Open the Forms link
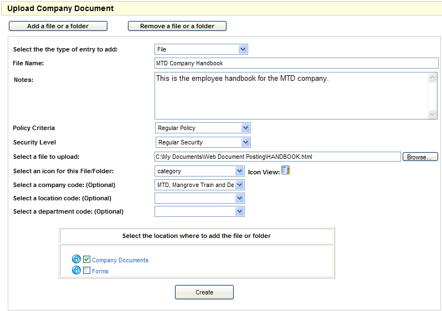 (100, 271)
